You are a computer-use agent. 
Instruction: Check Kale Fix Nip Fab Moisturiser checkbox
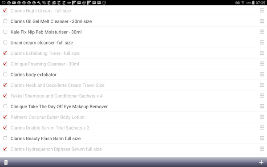5,32
